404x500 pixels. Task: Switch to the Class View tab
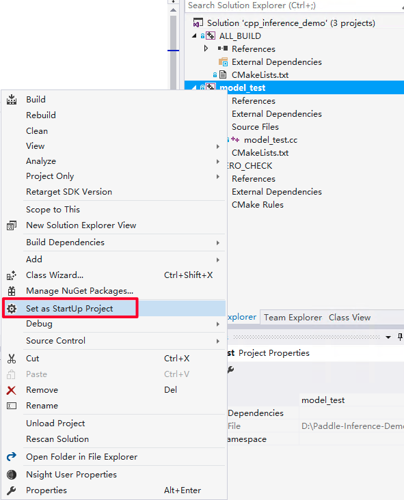point(349,318)
